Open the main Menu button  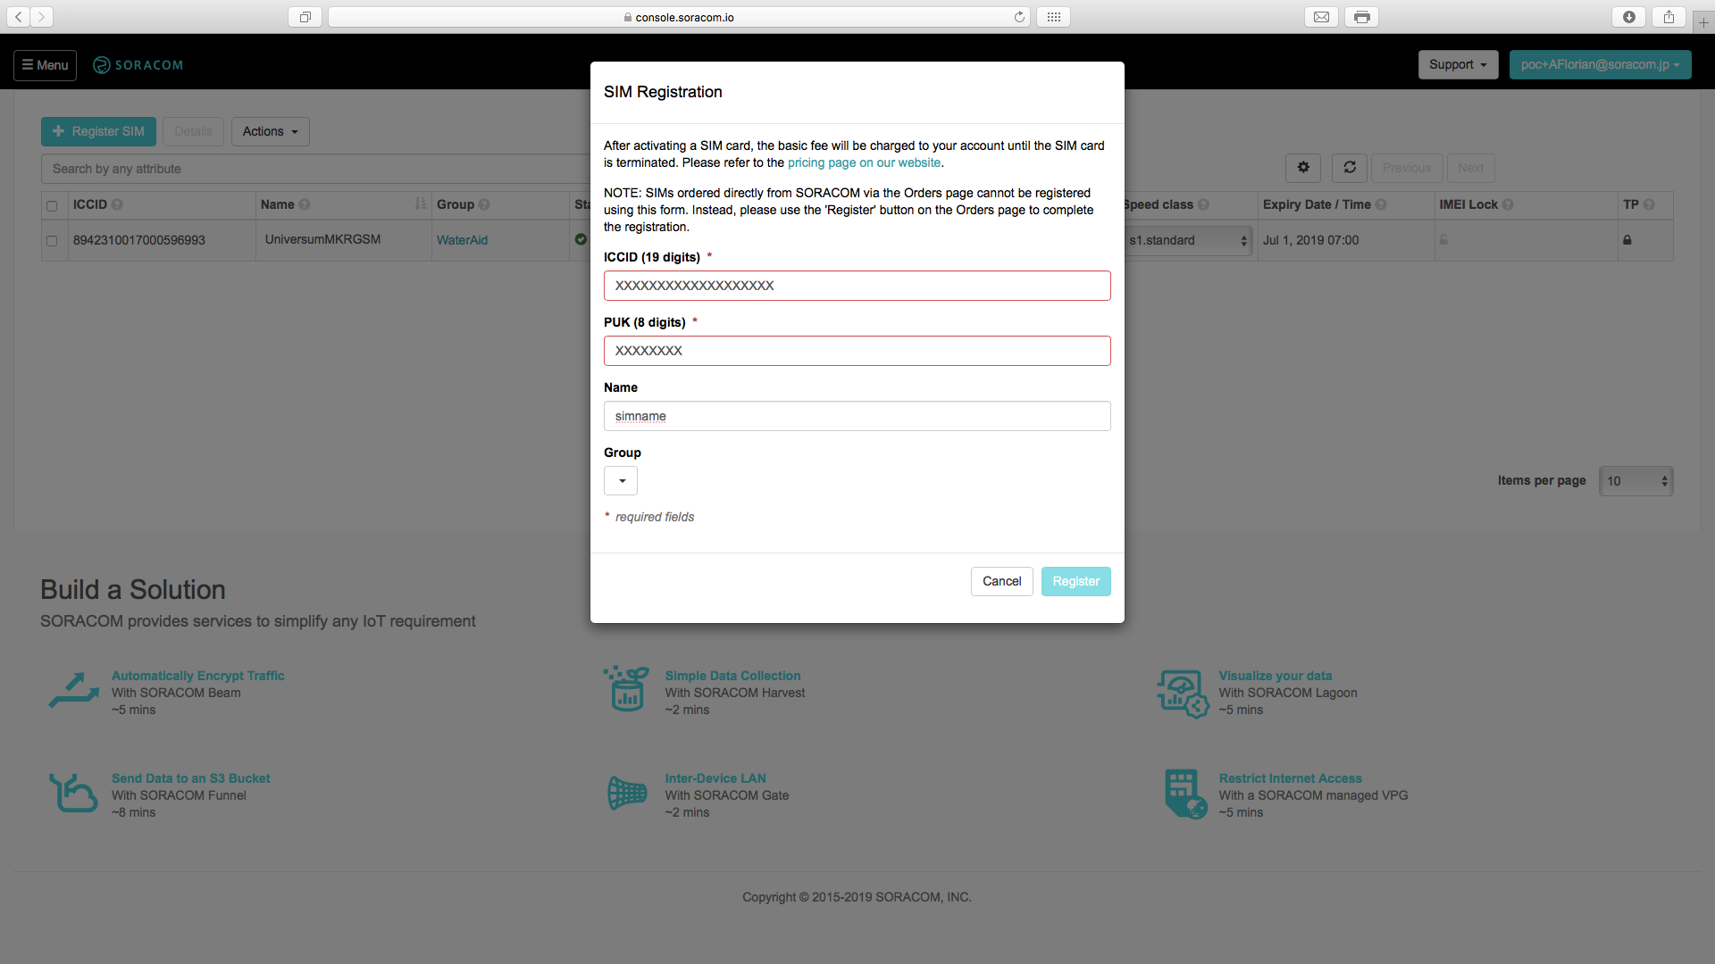(x=45, y=65)
